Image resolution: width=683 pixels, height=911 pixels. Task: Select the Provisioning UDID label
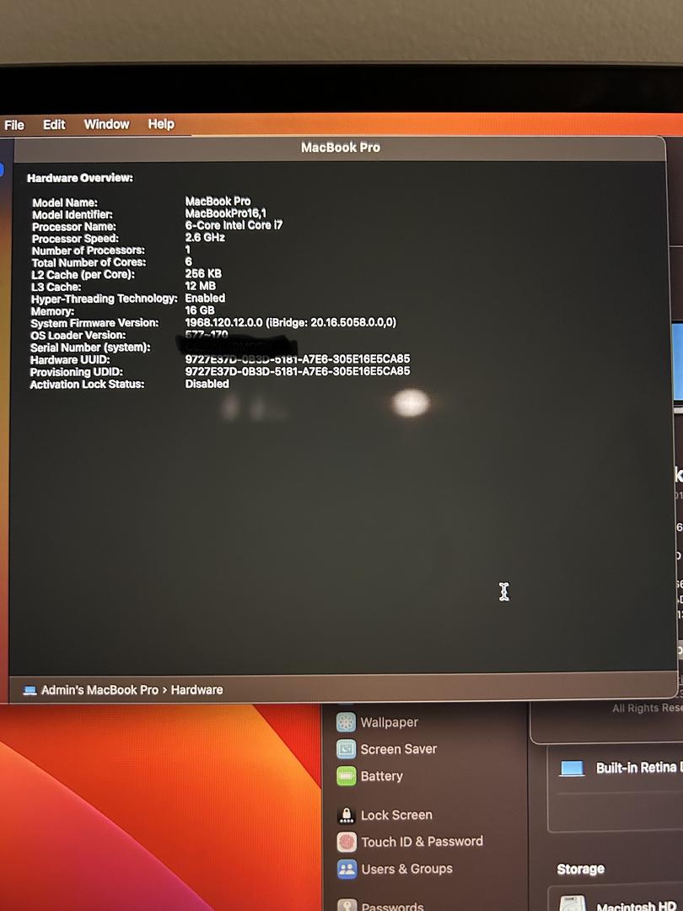point(77,373)
